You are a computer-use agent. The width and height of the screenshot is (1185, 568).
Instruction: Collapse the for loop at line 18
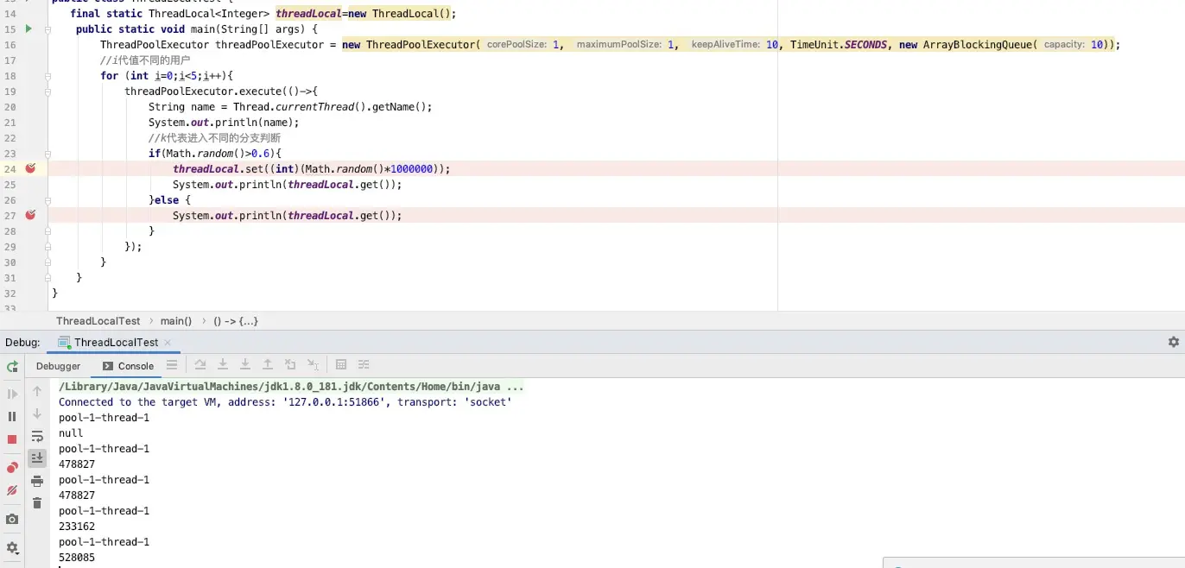48,76
